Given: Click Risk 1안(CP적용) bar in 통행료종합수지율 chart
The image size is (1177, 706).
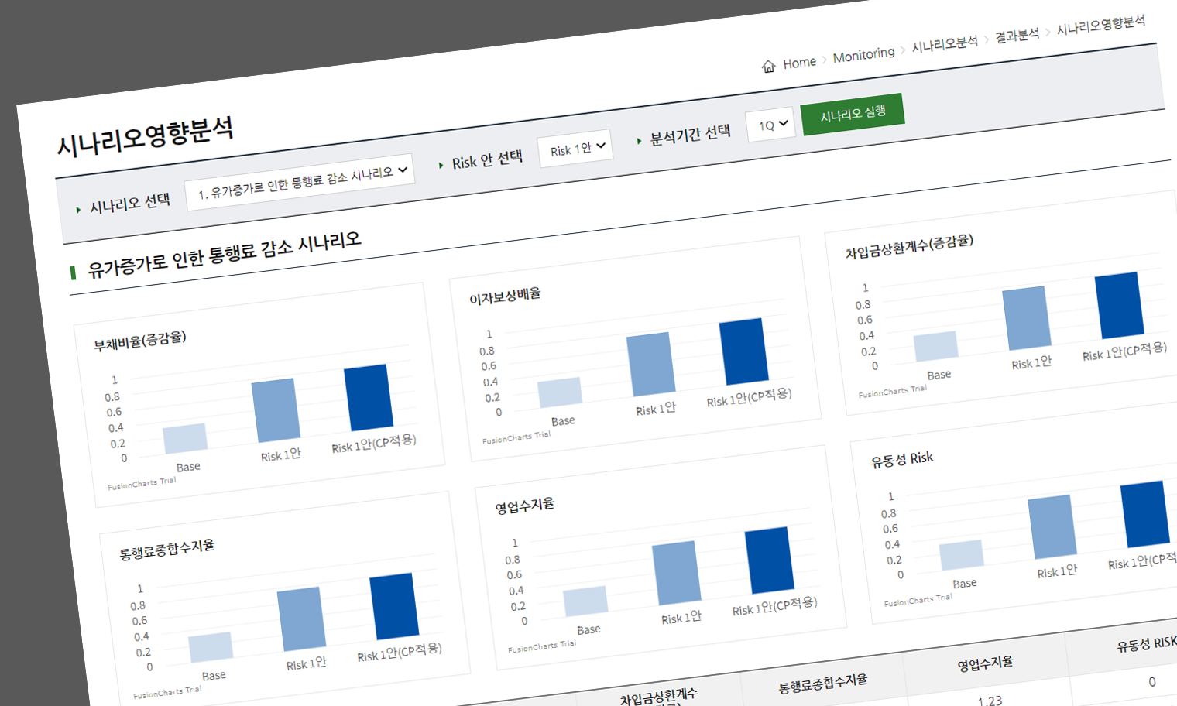Looking at the screenshot, I should (394, 606).
